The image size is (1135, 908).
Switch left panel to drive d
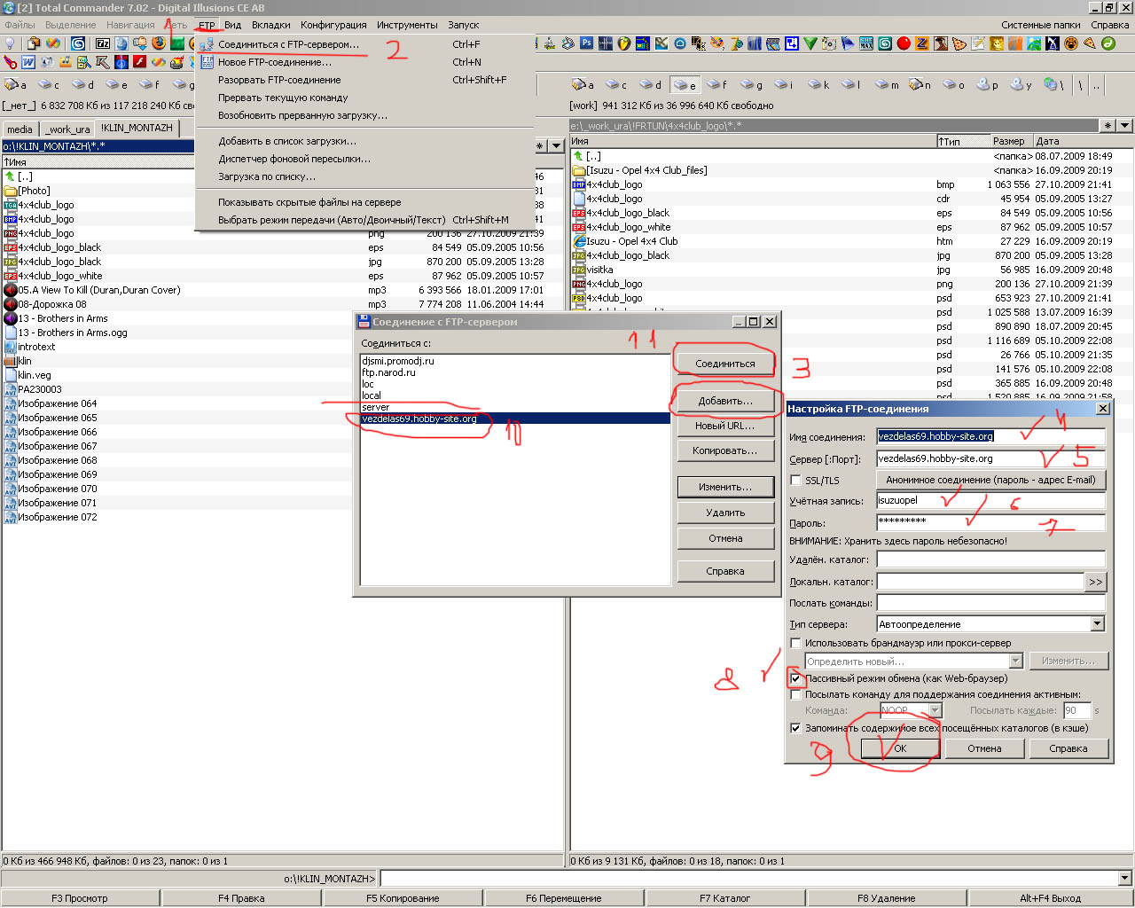click(83, 84)
